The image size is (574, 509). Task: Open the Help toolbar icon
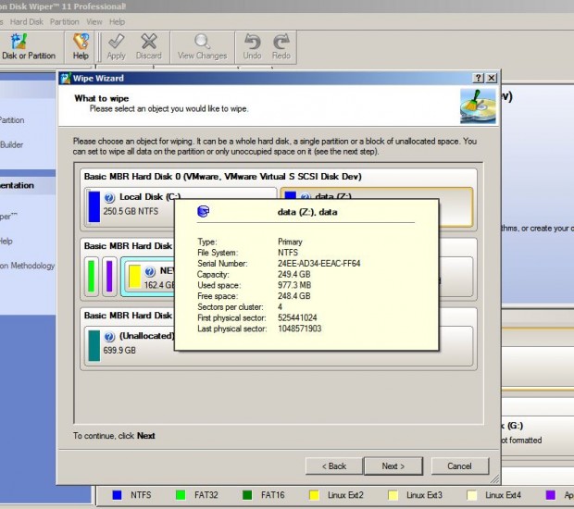tap(81, 42)
